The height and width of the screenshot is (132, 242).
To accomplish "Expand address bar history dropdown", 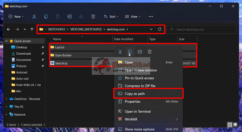I will coord(151,29).
